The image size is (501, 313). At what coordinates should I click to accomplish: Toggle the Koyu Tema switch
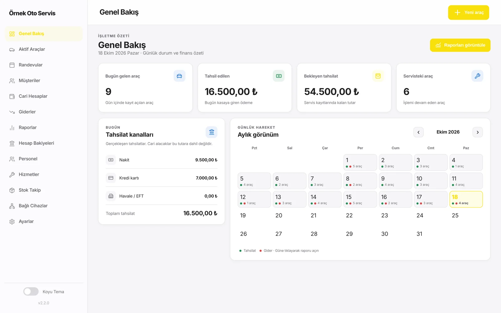click(31, 291)
